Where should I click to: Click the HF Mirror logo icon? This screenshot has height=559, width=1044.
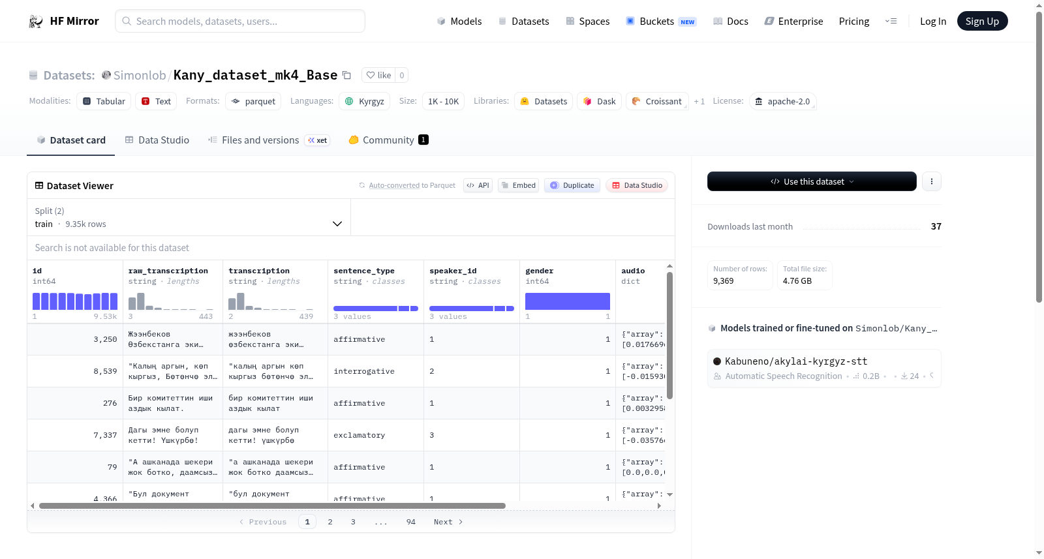pos(36,22)
